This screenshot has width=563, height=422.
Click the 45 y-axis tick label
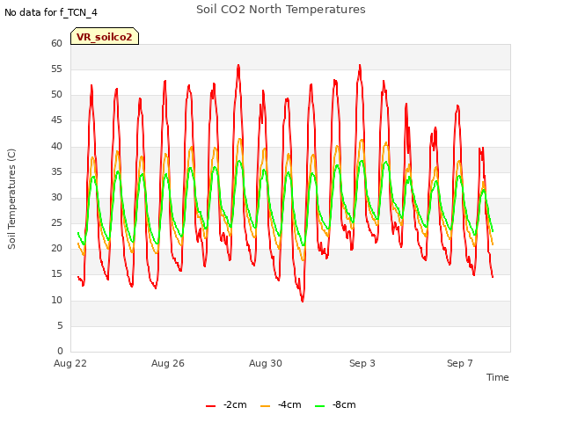(56, 120)
